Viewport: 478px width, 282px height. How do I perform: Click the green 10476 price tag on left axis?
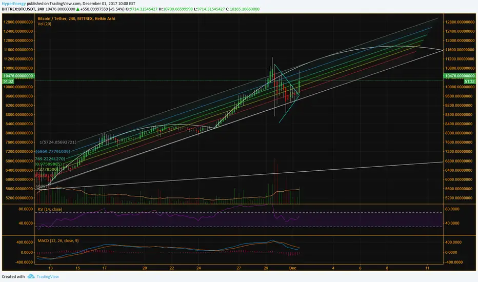pyautogui.click(x=18, y=76)
